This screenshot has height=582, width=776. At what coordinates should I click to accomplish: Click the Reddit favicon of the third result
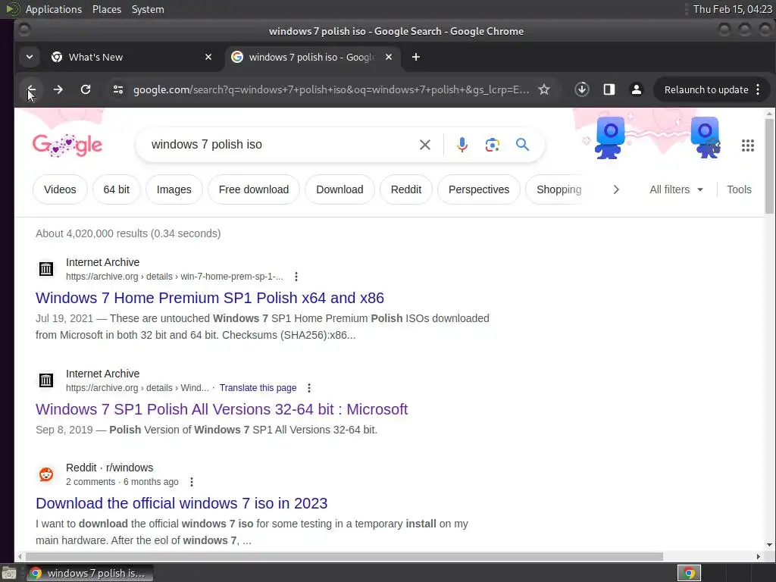[x=46, y=474]
